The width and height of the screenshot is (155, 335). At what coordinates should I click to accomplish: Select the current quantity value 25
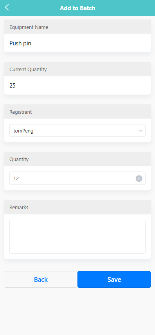click(13, 86)
